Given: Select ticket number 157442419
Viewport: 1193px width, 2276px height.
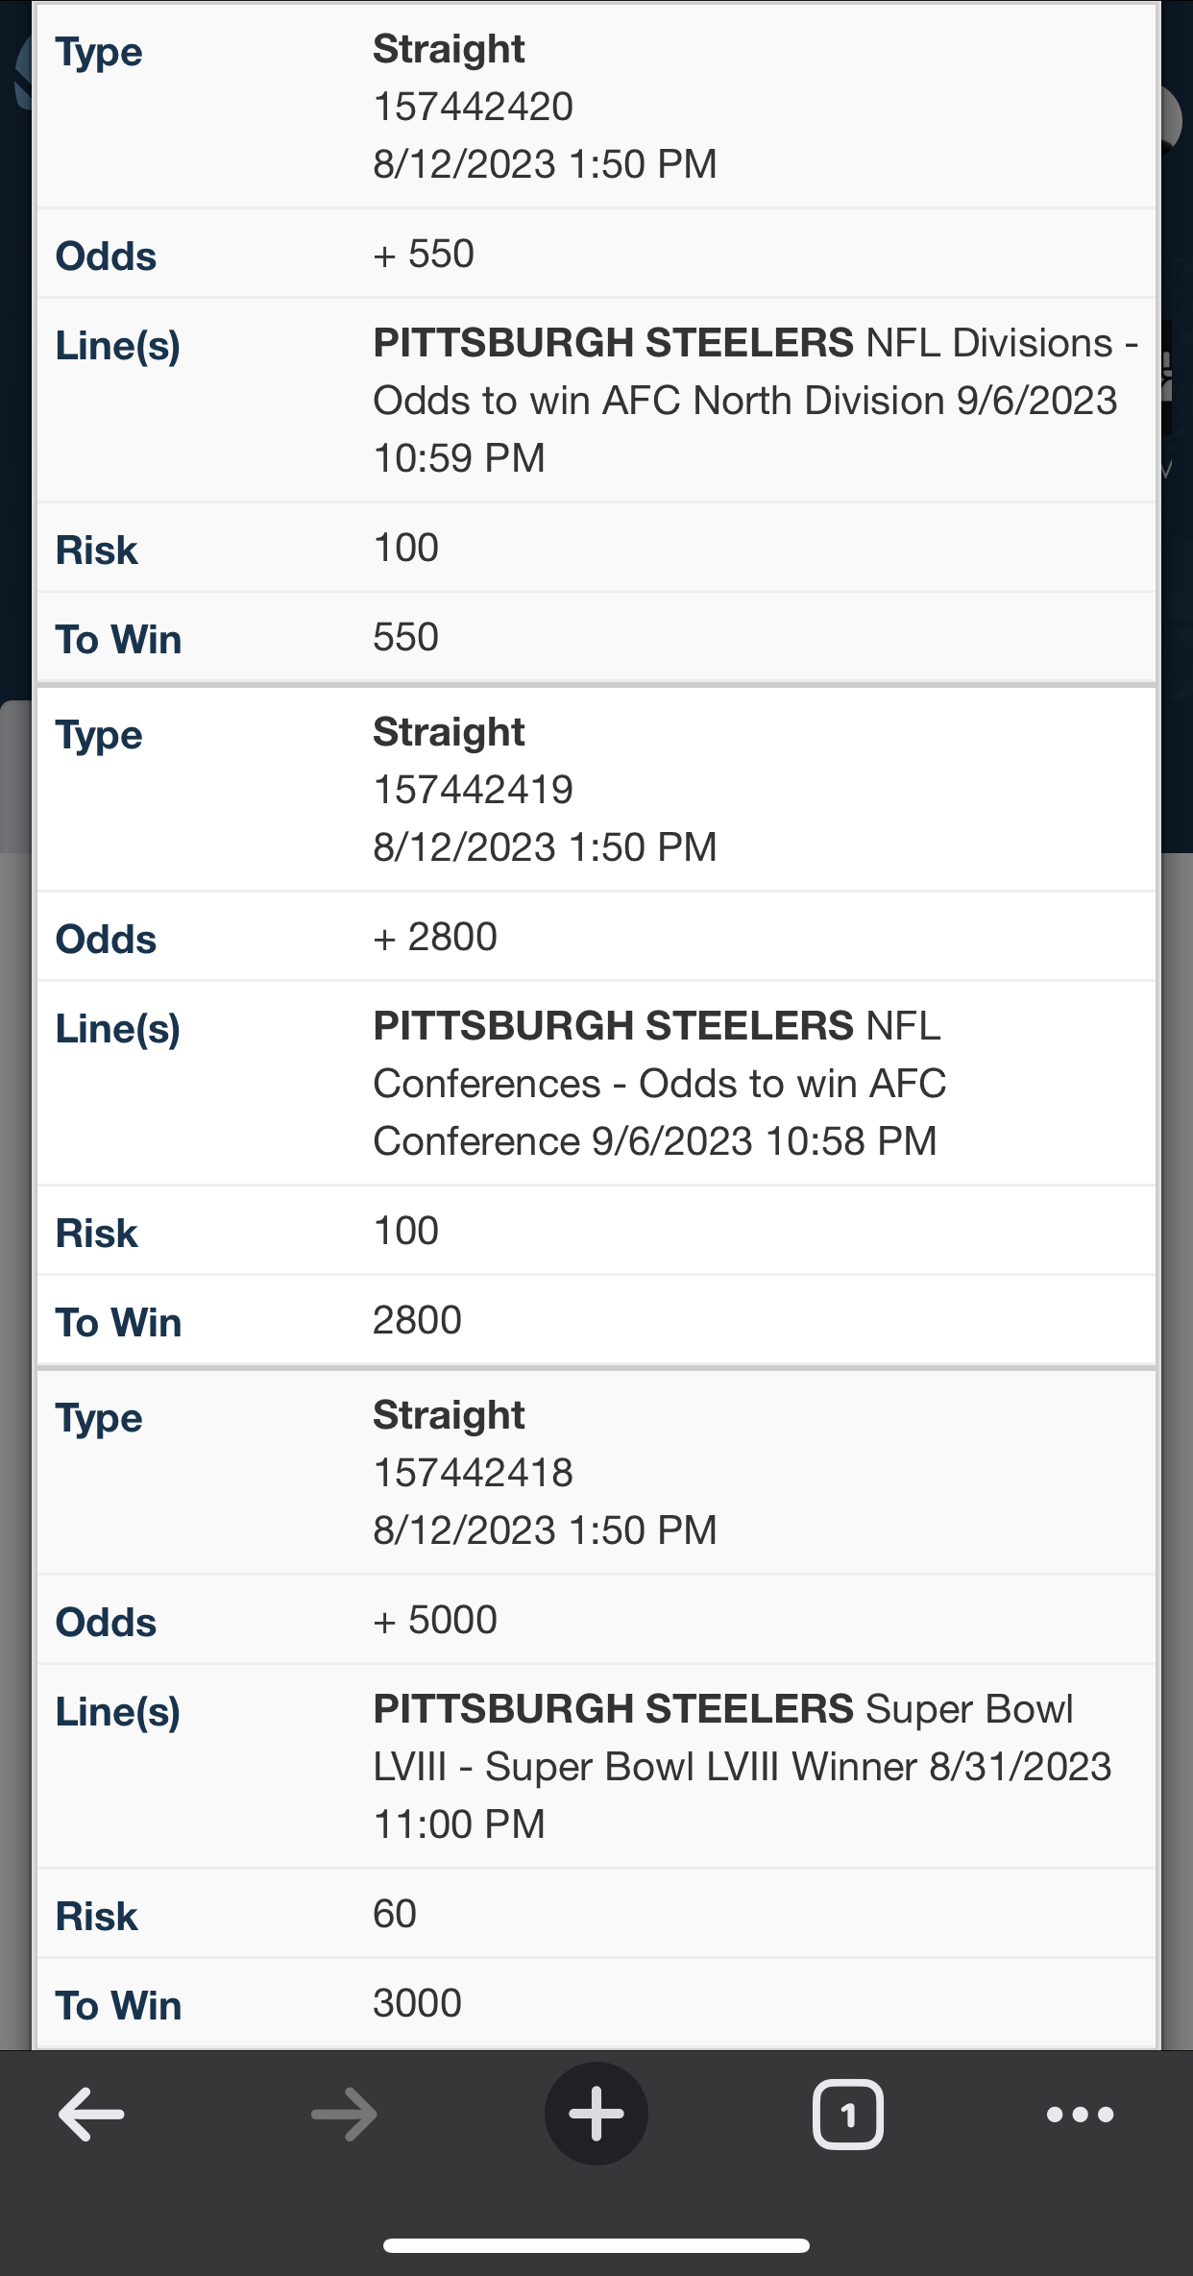Looking at the screenshot, I should 473,790.
